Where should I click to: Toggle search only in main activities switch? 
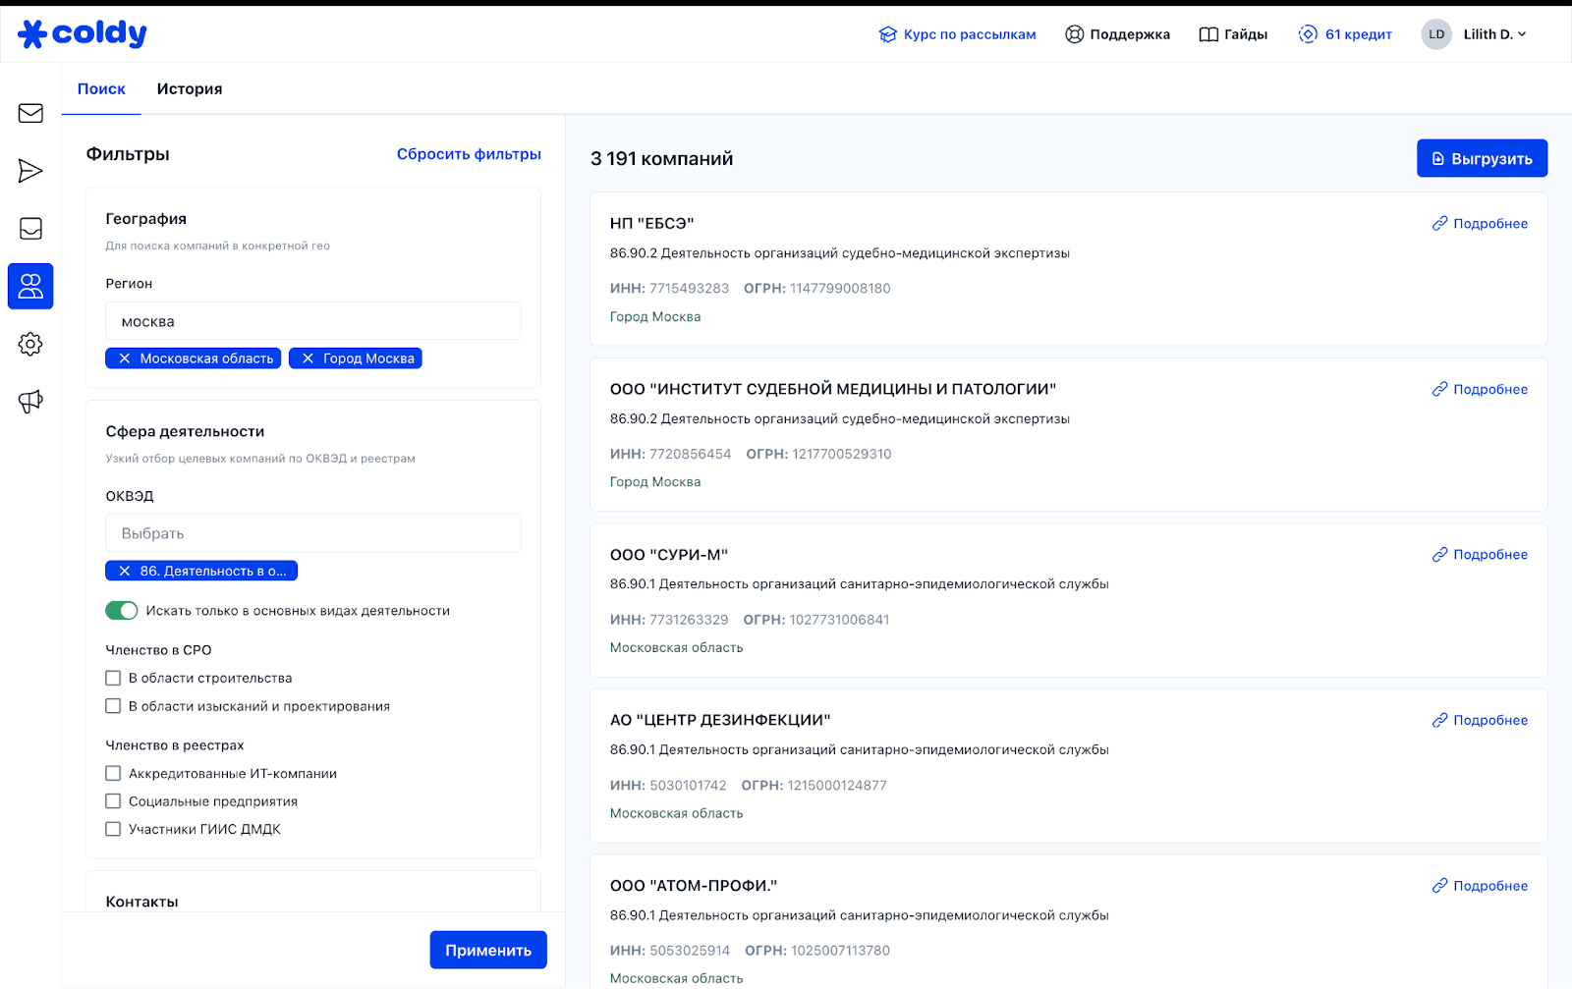pyautogui.click(x=122, y=611)
